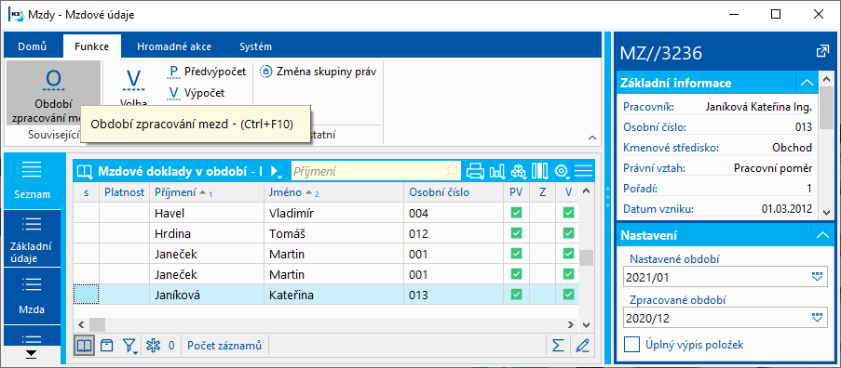Click the Platnost column header
Viewport: 841px width, 368px height.
pos(125,192)
